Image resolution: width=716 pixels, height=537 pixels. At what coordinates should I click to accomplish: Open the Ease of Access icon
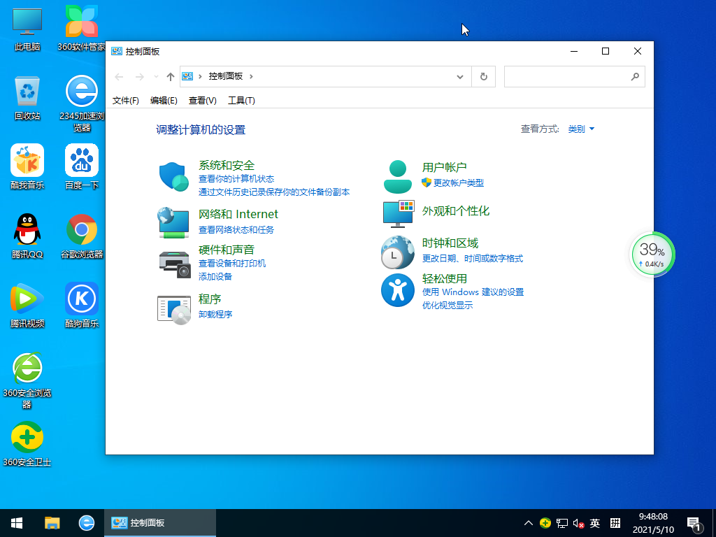click(x=398, y=290)
